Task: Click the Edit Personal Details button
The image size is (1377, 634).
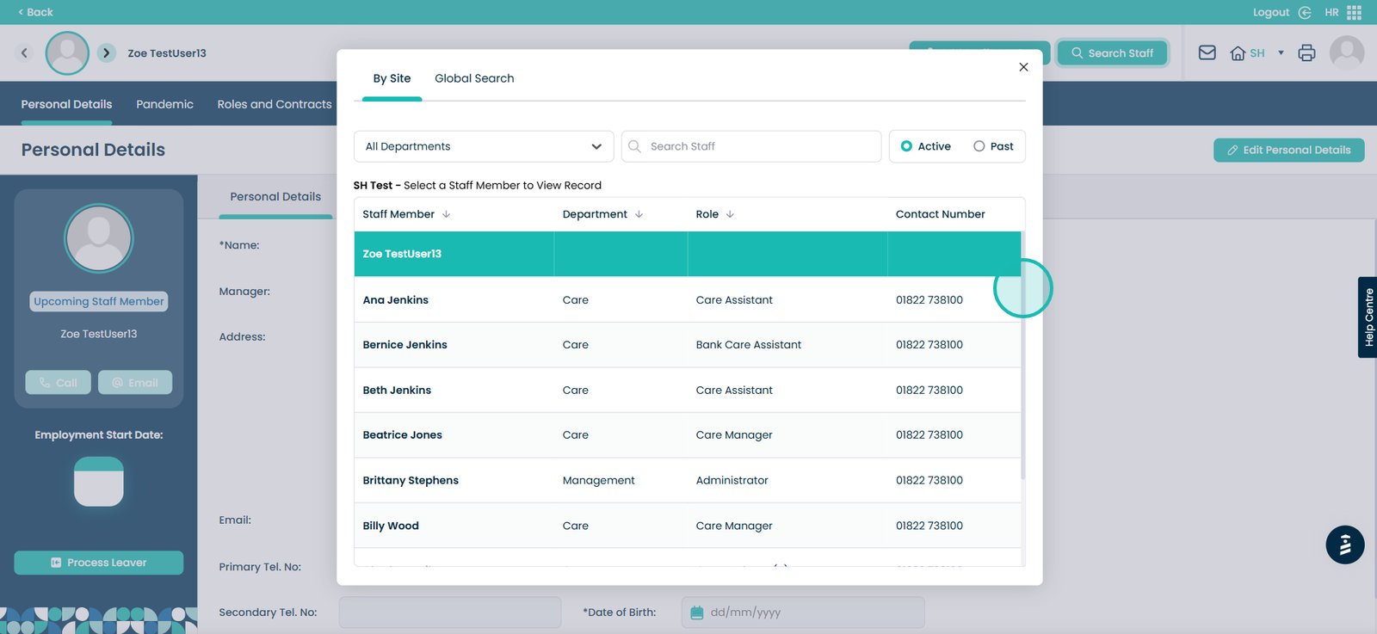Action: [1288, 150]
